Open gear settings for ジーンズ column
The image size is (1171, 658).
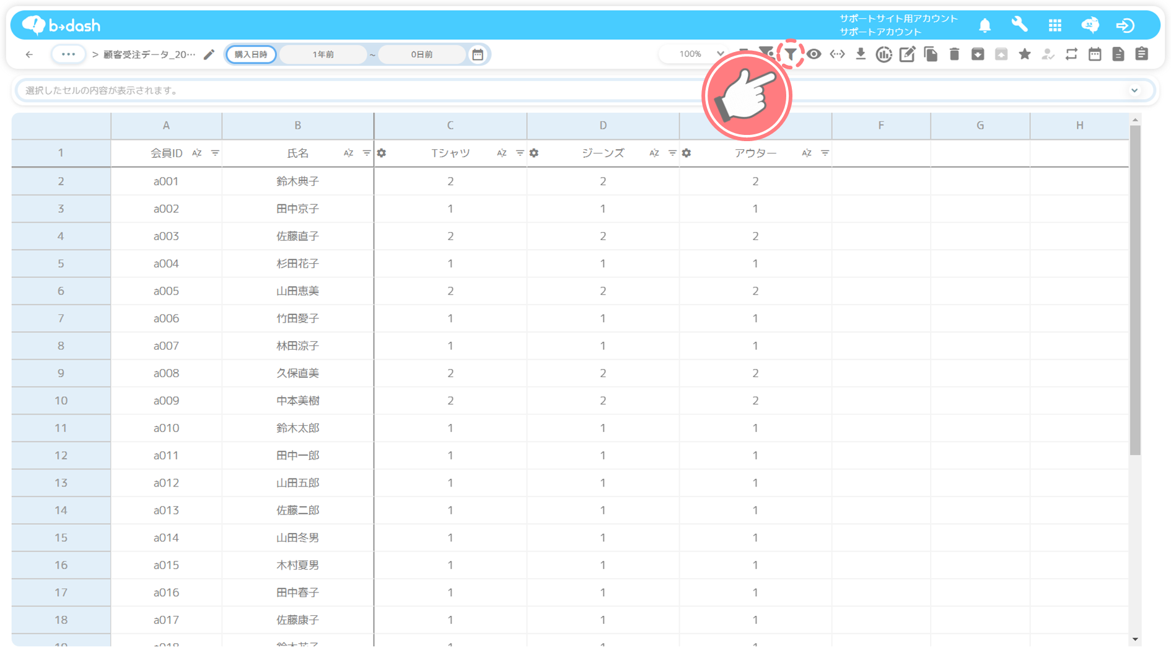click(534, 154)
